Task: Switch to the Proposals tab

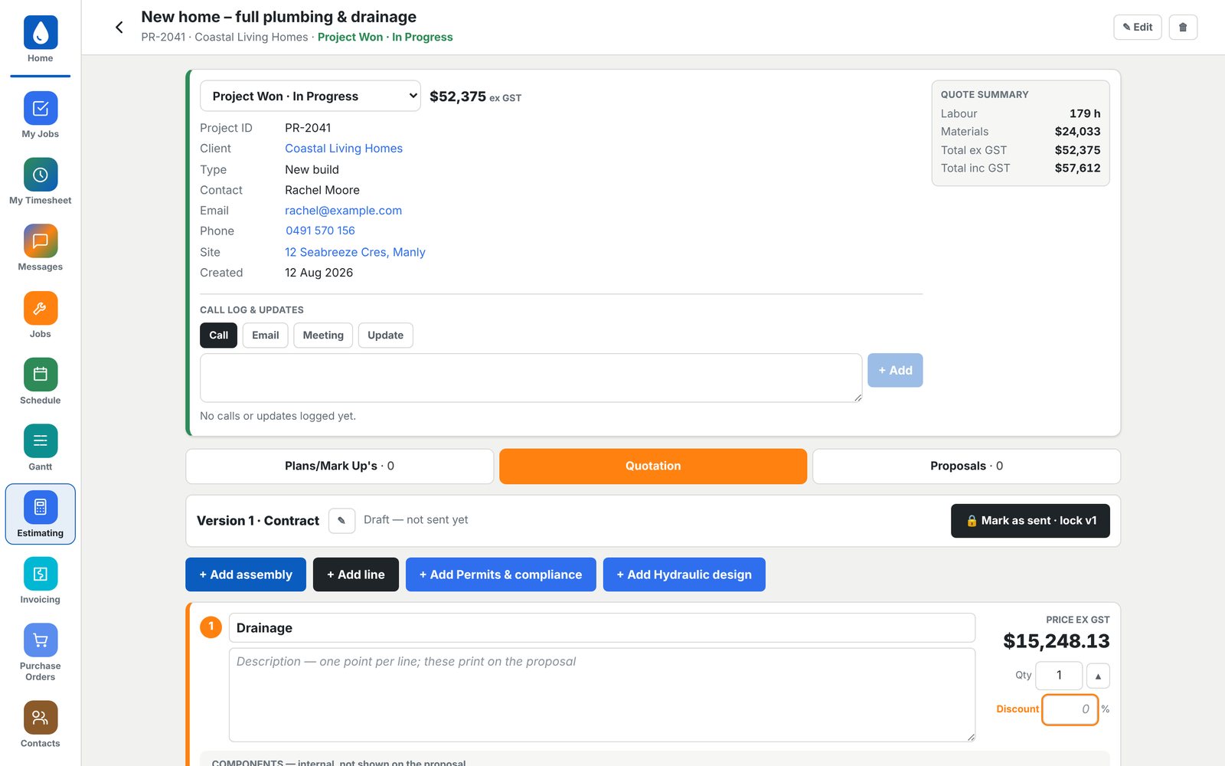Action: (966, 466)
